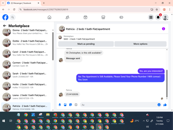Go back from Marketplace chats list
This screenshot has height=130, width=173.
(4, 26)
